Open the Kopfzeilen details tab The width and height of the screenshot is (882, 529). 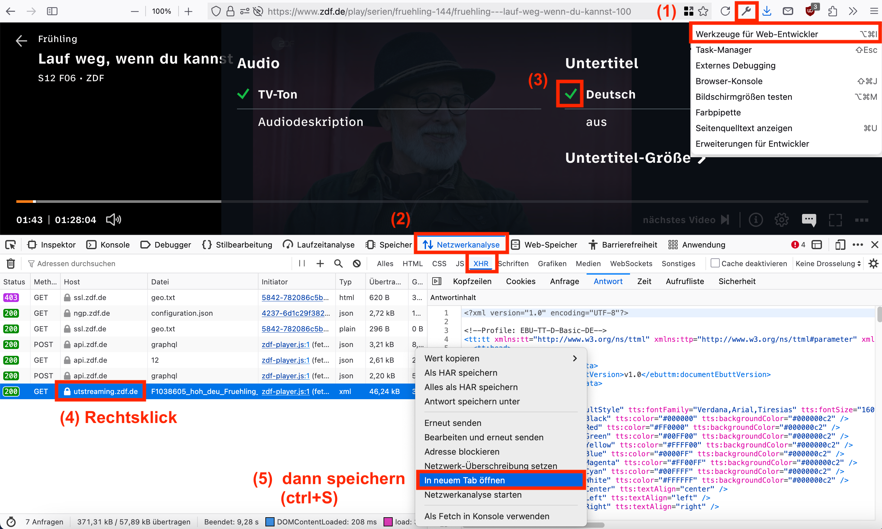(472, 281)
